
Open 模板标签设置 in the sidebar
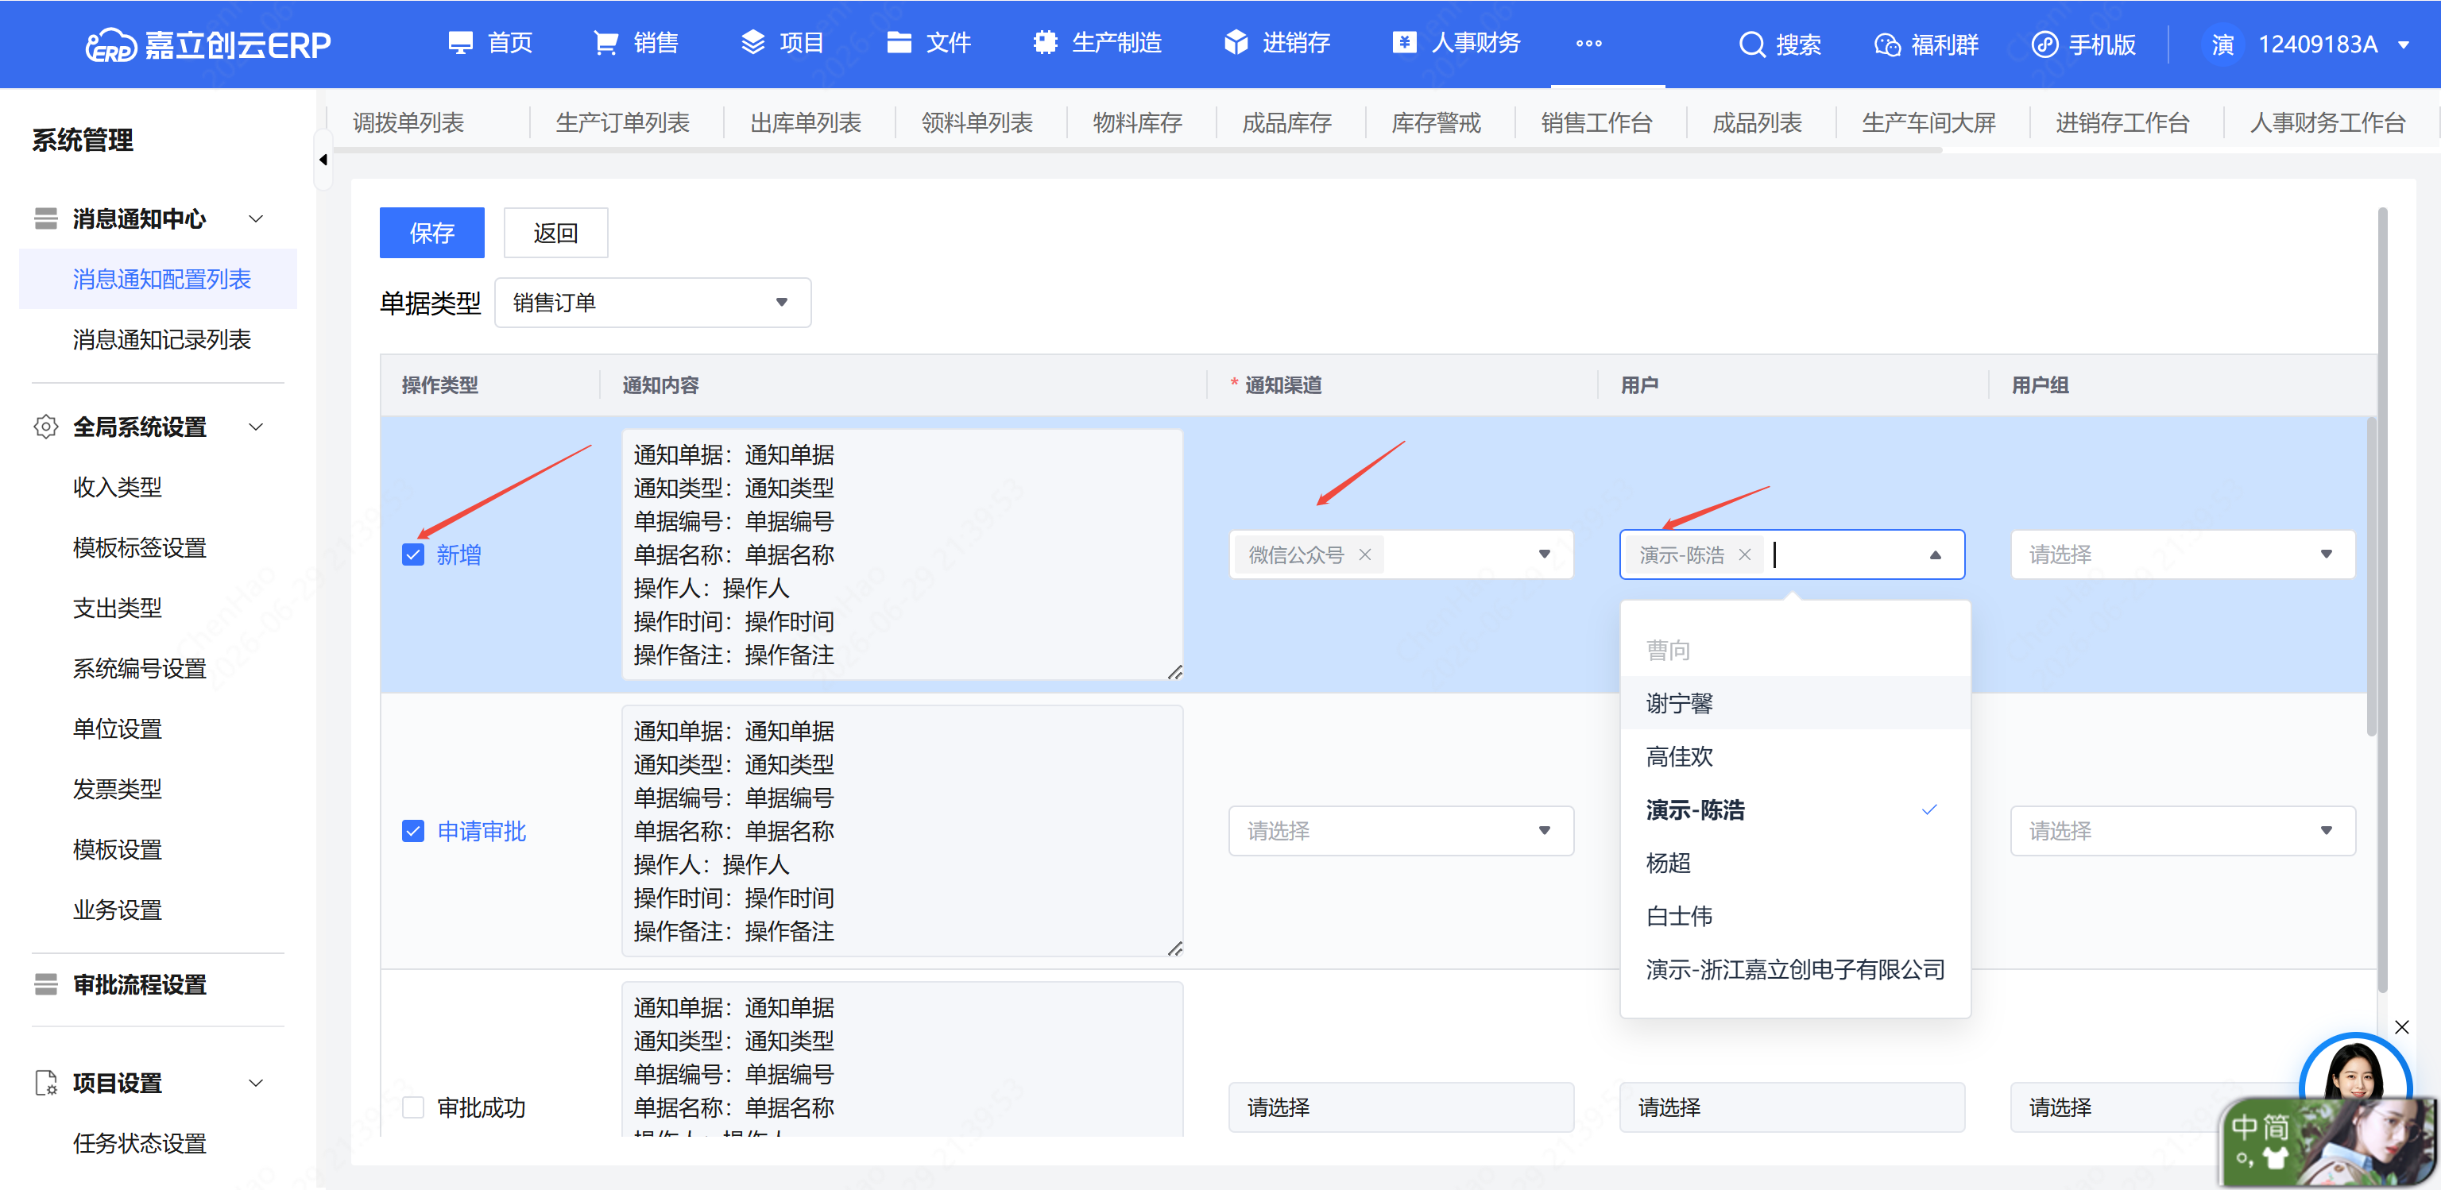[139, 547]
